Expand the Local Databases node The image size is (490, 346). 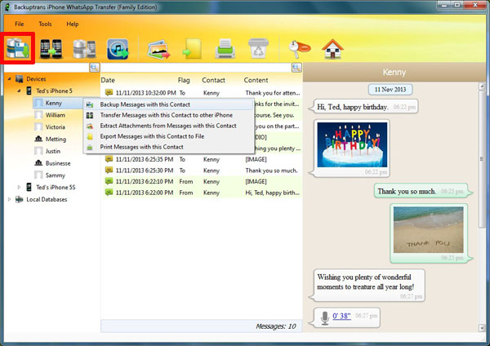pos(9,199)
